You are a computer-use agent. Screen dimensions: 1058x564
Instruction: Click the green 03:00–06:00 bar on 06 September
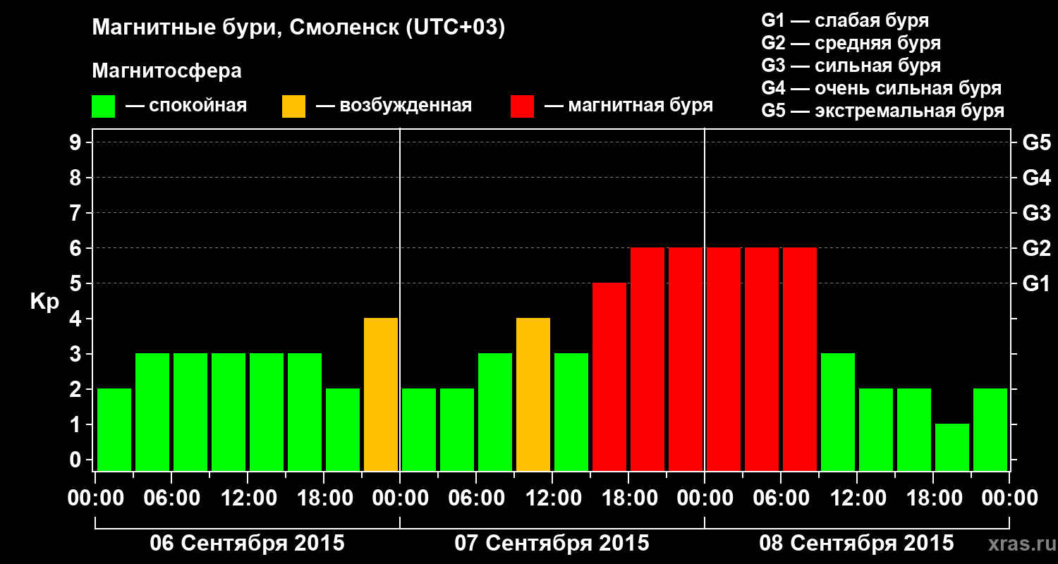(152, 412)
